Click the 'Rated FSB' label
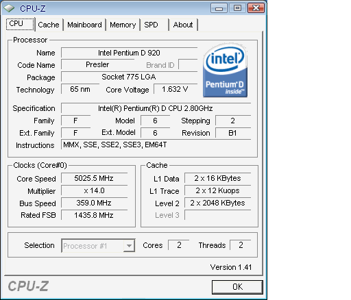Viewport: 351px width, 300px height. [38, 215]
